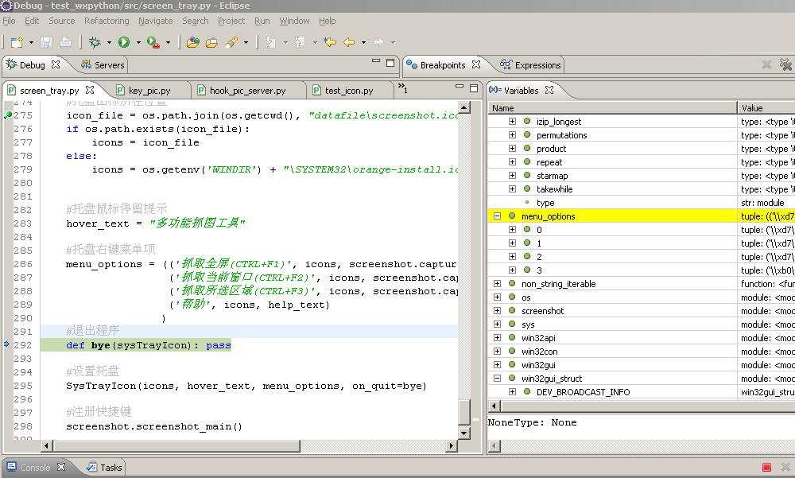Click the Back navigation arrow icon
Screen dimensions: 795x478
tap(348, 42)
